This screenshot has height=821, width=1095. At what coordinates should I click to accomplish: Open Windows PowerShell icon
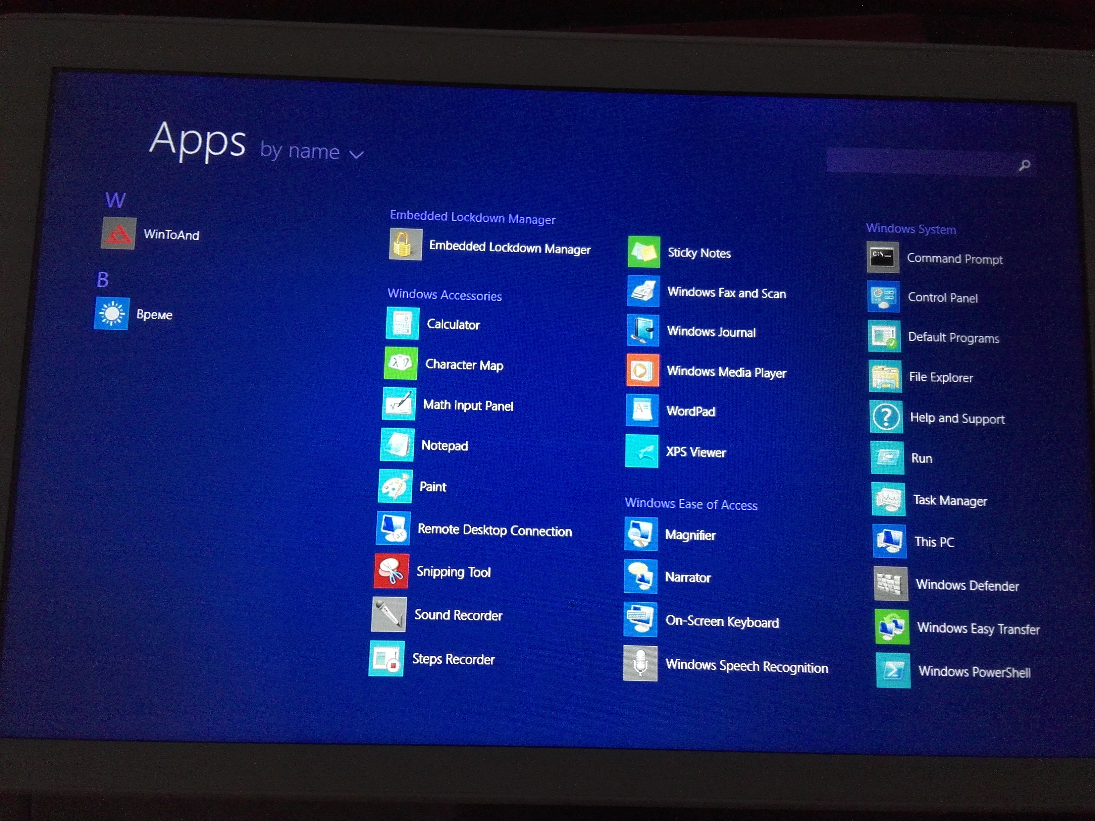click(x=893, y=670)
